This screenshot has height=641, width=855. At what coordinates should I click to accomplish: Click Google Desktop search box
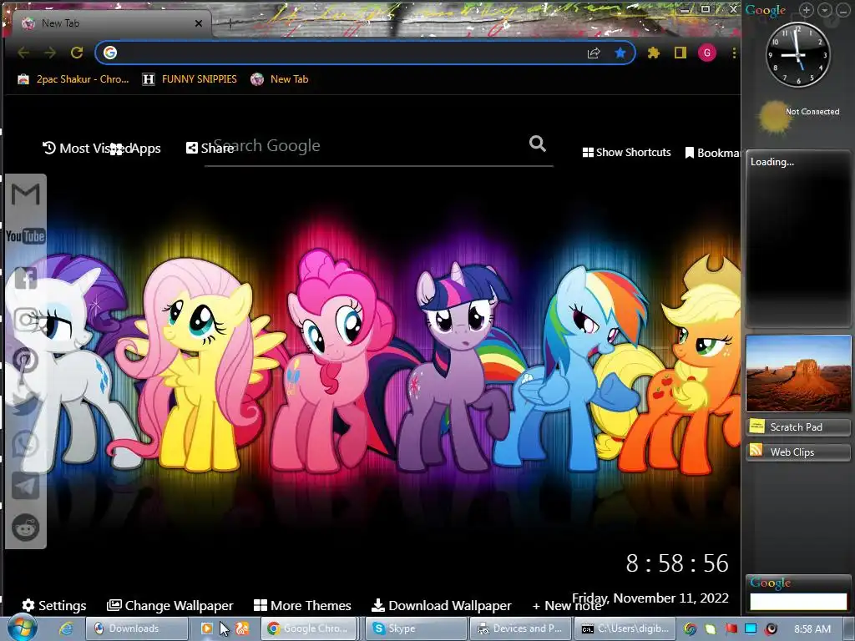[797, 601]
